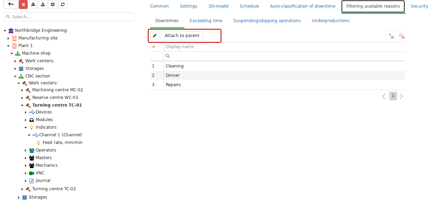Focus the tree Search field

[x=69, y=17]
